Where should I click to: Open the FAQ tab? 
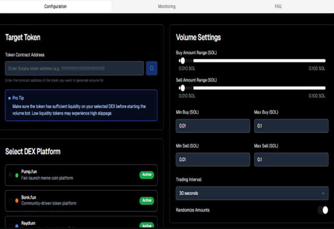coord(278,6)
